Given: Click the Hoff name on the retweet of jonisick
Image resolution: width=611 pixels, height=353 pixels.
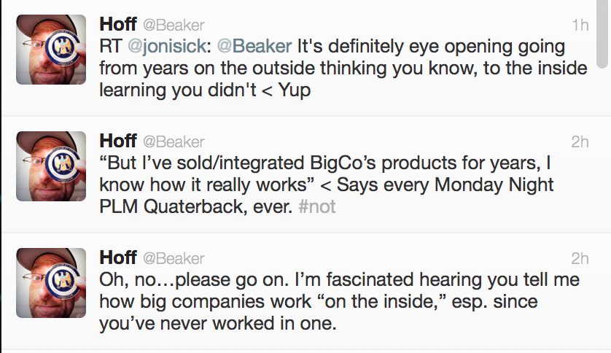Looking at the screenshot, I should tap(118, 24).
